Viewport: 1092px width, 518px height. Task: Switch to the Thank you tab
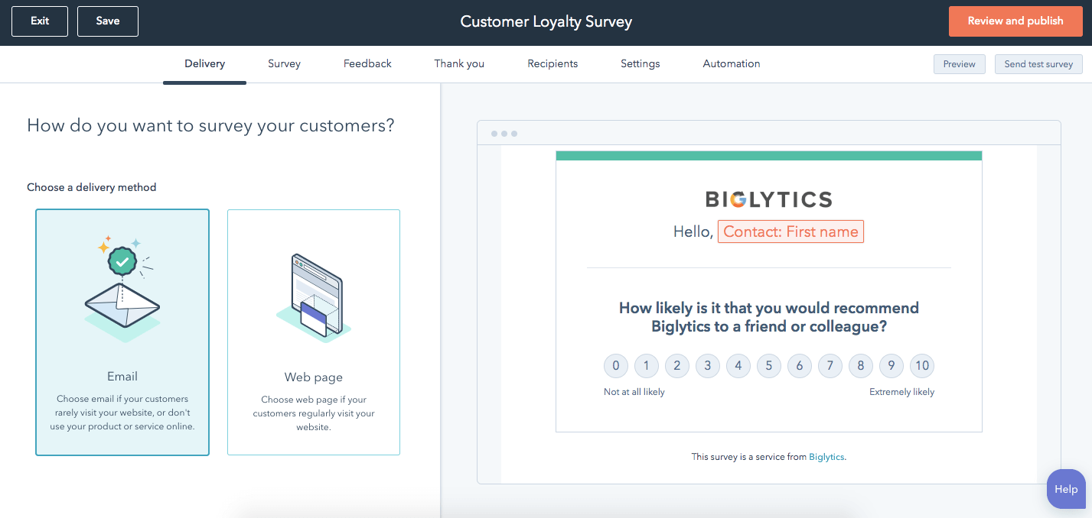click(458, 63)
